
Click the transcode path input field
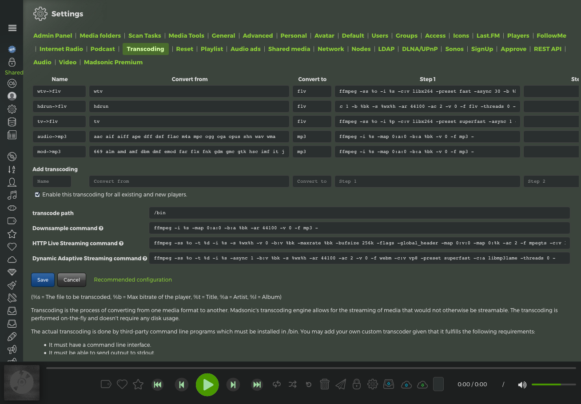pos(359,213)
